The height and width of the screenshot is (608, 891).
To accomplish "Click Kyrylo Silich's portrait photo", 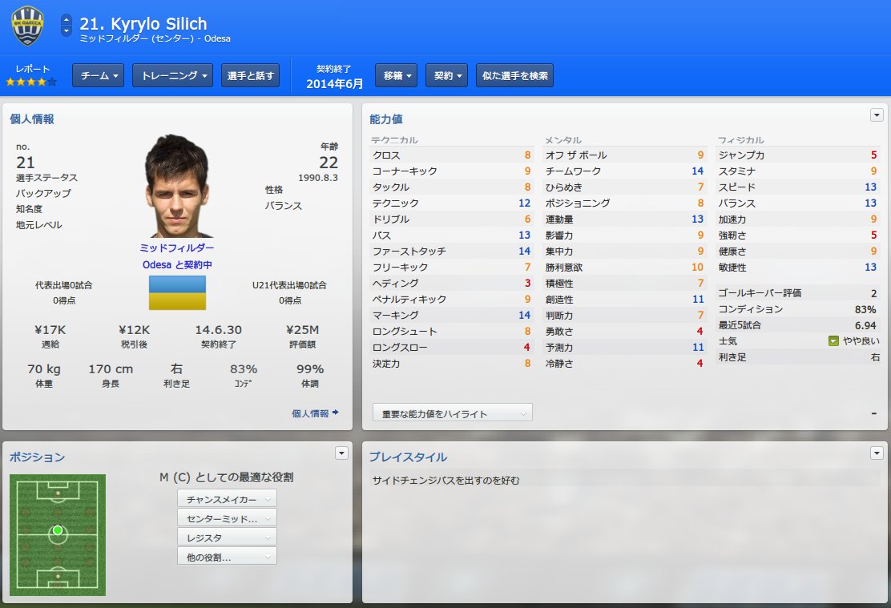I will [177, 186].
